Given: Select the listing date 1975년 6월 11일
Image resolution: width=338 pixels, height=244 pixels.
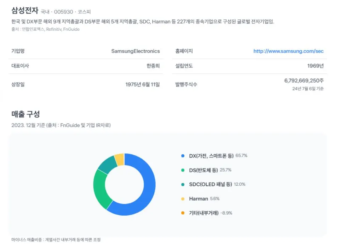Looking at the screenshot, I should 143,84.
